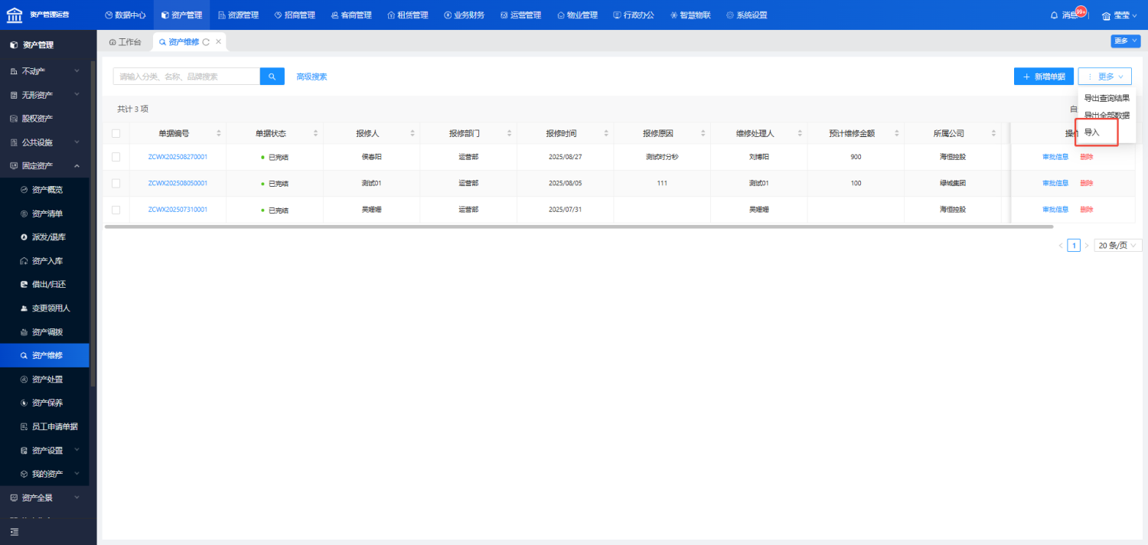The width and height of the screenshot is (1148, 545).
Task: Select checkbox for row ZCWX202507310001
Action: 116,210
